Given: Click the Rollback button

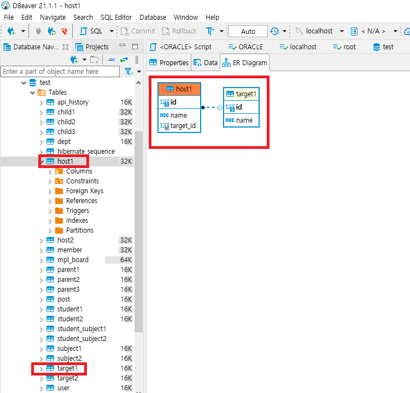Looking at the screenshot, I should [x=179, y=31].
